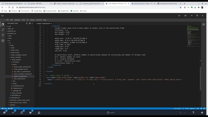208x117 pixels.
Task: Expand the ai_ws folder
Action: pos(9,26)
